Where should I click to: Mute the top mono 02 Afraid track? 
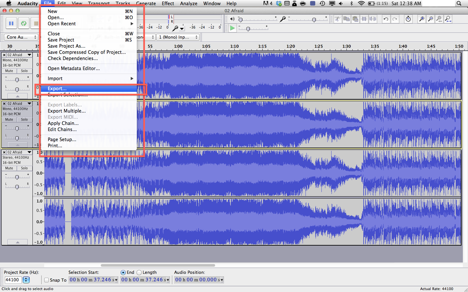9,71
